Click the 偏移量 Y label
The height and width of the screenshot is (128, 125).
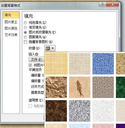pyautogui.click(x=37, y=81)
